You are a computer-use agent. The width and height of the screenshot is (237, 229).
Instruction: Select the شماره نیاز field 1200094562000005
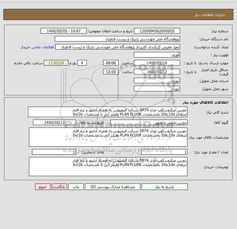[157, 31]
